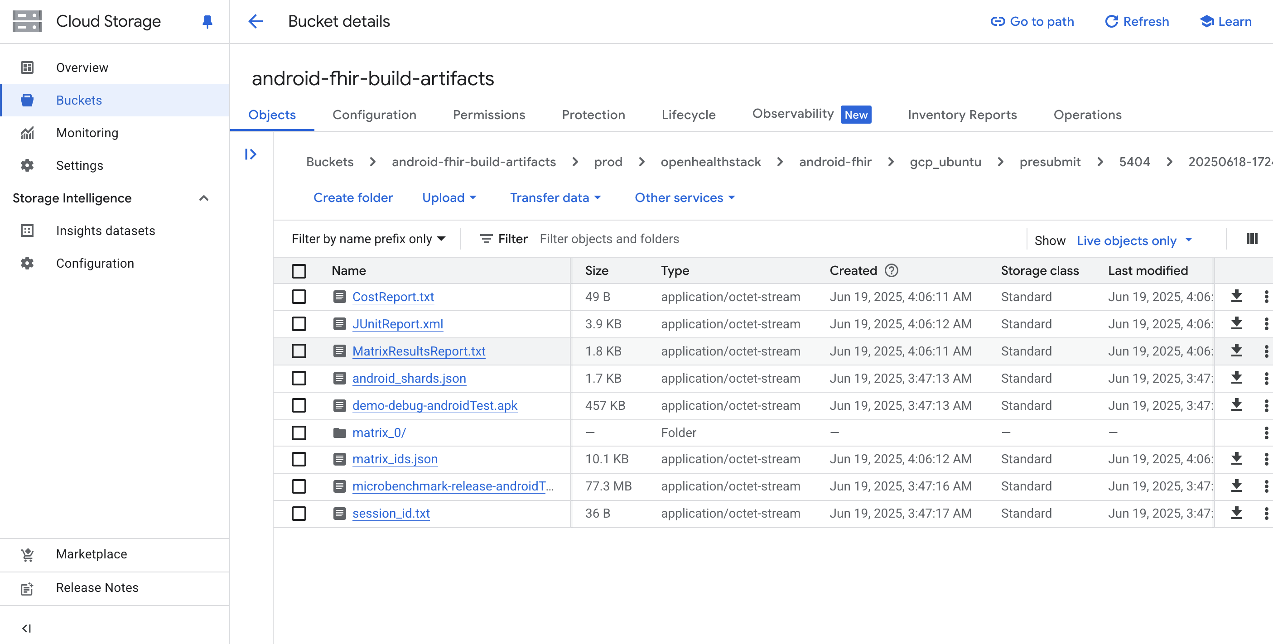Open more actions for CostReport.txt
Screen dimensions: 1273x644
click(x=1266, y=297)
